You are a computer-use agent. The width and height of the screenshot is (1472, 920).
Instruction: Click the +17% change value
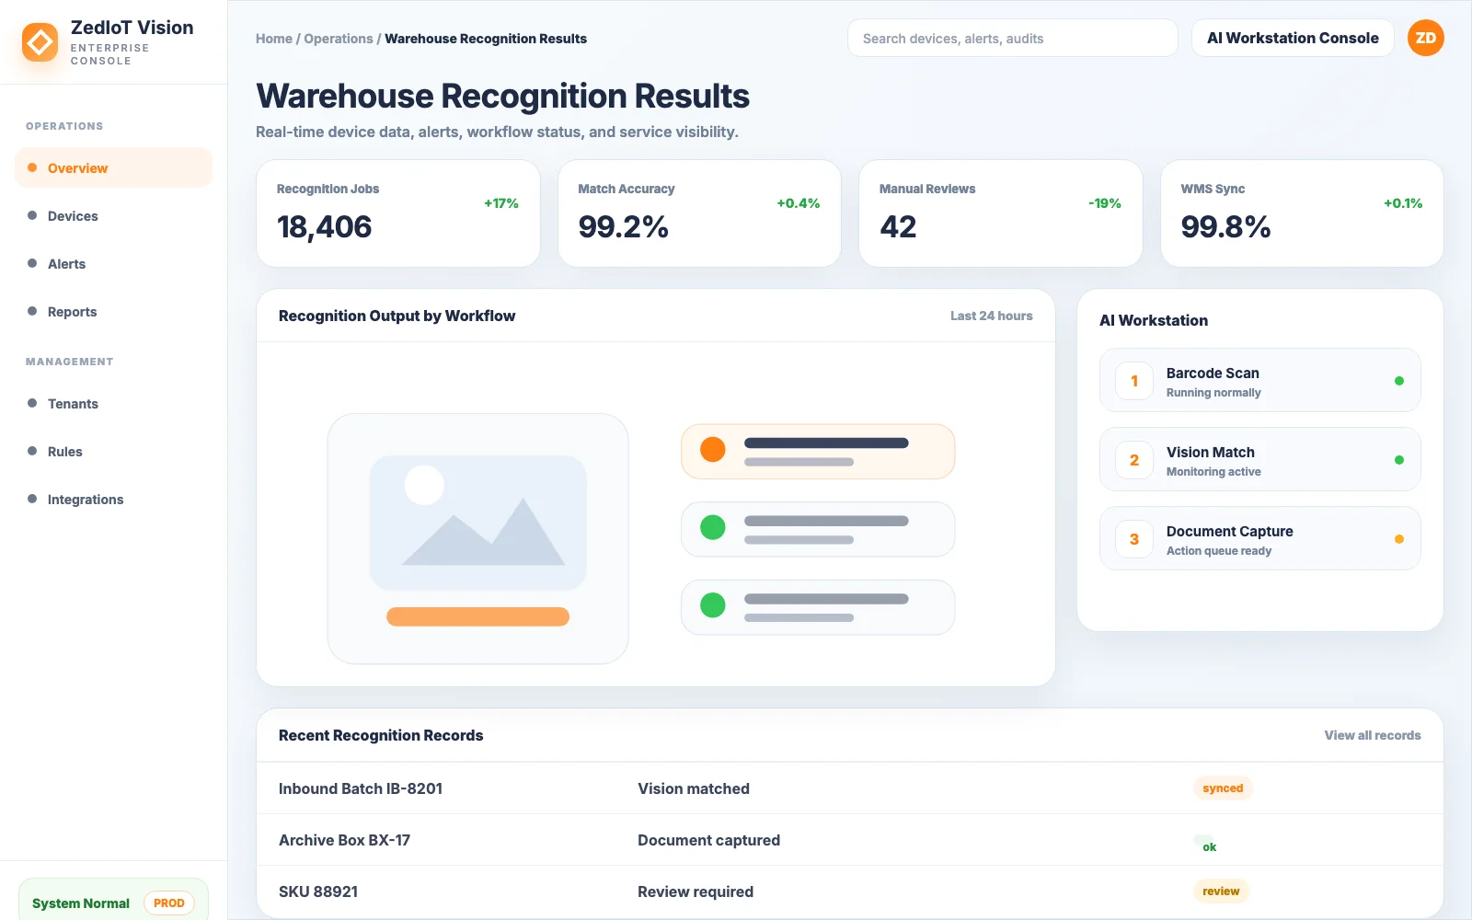[x=501, y=203]
